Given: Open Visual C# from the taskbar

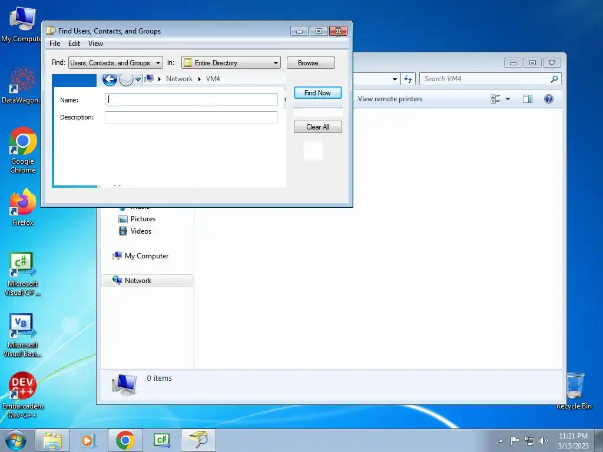Looking at the screenshot, I should pos(161,440).
